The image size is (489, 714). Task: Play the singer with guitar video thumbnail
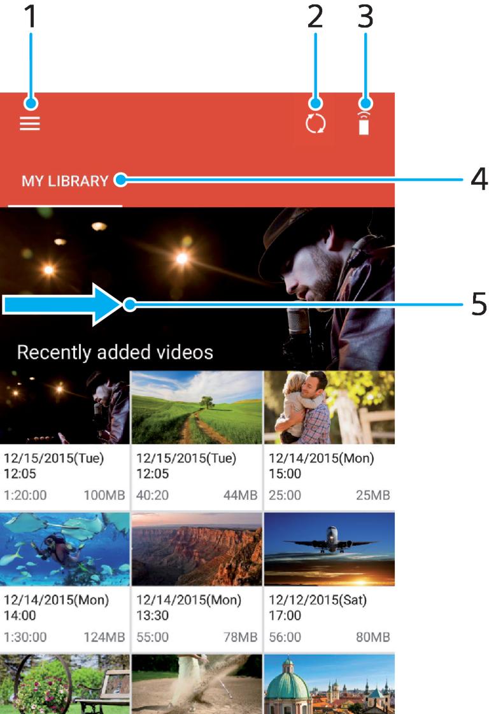[65, 407]
